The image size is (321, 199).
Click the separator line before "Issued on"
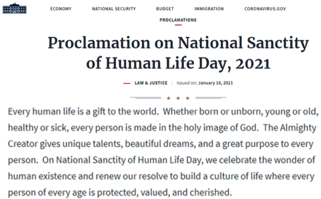pyautogui.click(x=172, y=83)
